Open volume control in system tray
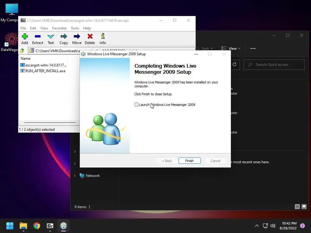This screenshot has height=233, width=311. [273, 226]
